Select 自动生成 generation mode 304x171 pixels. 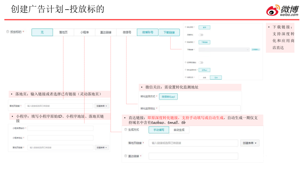coord(179,130)
